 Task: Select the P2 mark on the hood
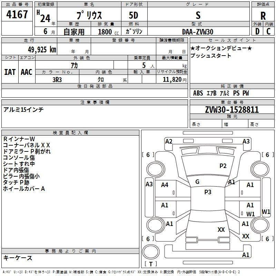click(223, 166)
